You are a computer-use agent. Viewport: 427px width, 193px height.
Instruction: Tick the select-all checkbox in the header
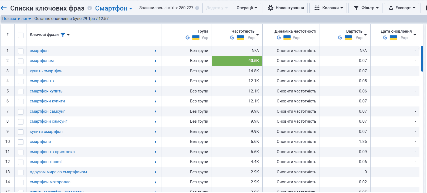pos(21,35)
